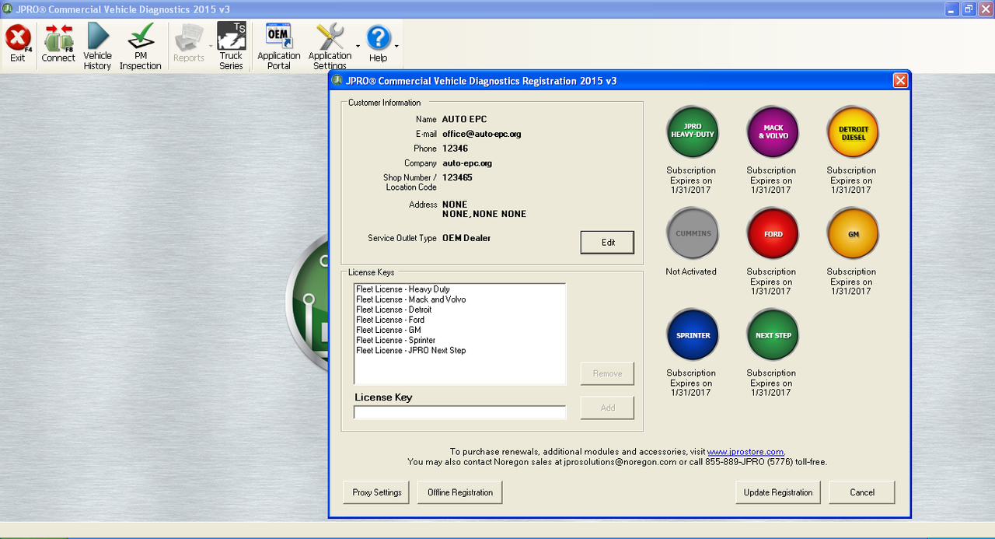Click the JPRO Heavy-Duty module badge

(693, 131)
